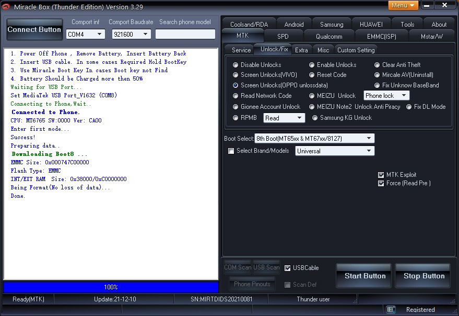Select the EMMC(ISP) tab
This screenshot has width=459, height=316.
pos(381,37)
